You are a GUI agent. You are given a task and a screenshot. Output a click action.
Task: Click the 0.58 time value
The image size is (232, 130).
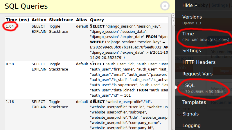click(10, 64)
